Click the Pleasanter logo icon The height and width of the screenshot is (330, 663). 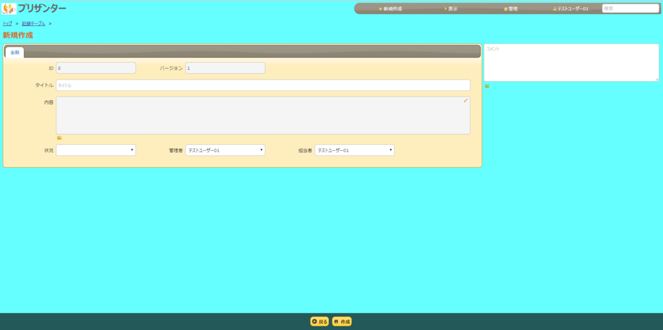[x=9, y=8]
